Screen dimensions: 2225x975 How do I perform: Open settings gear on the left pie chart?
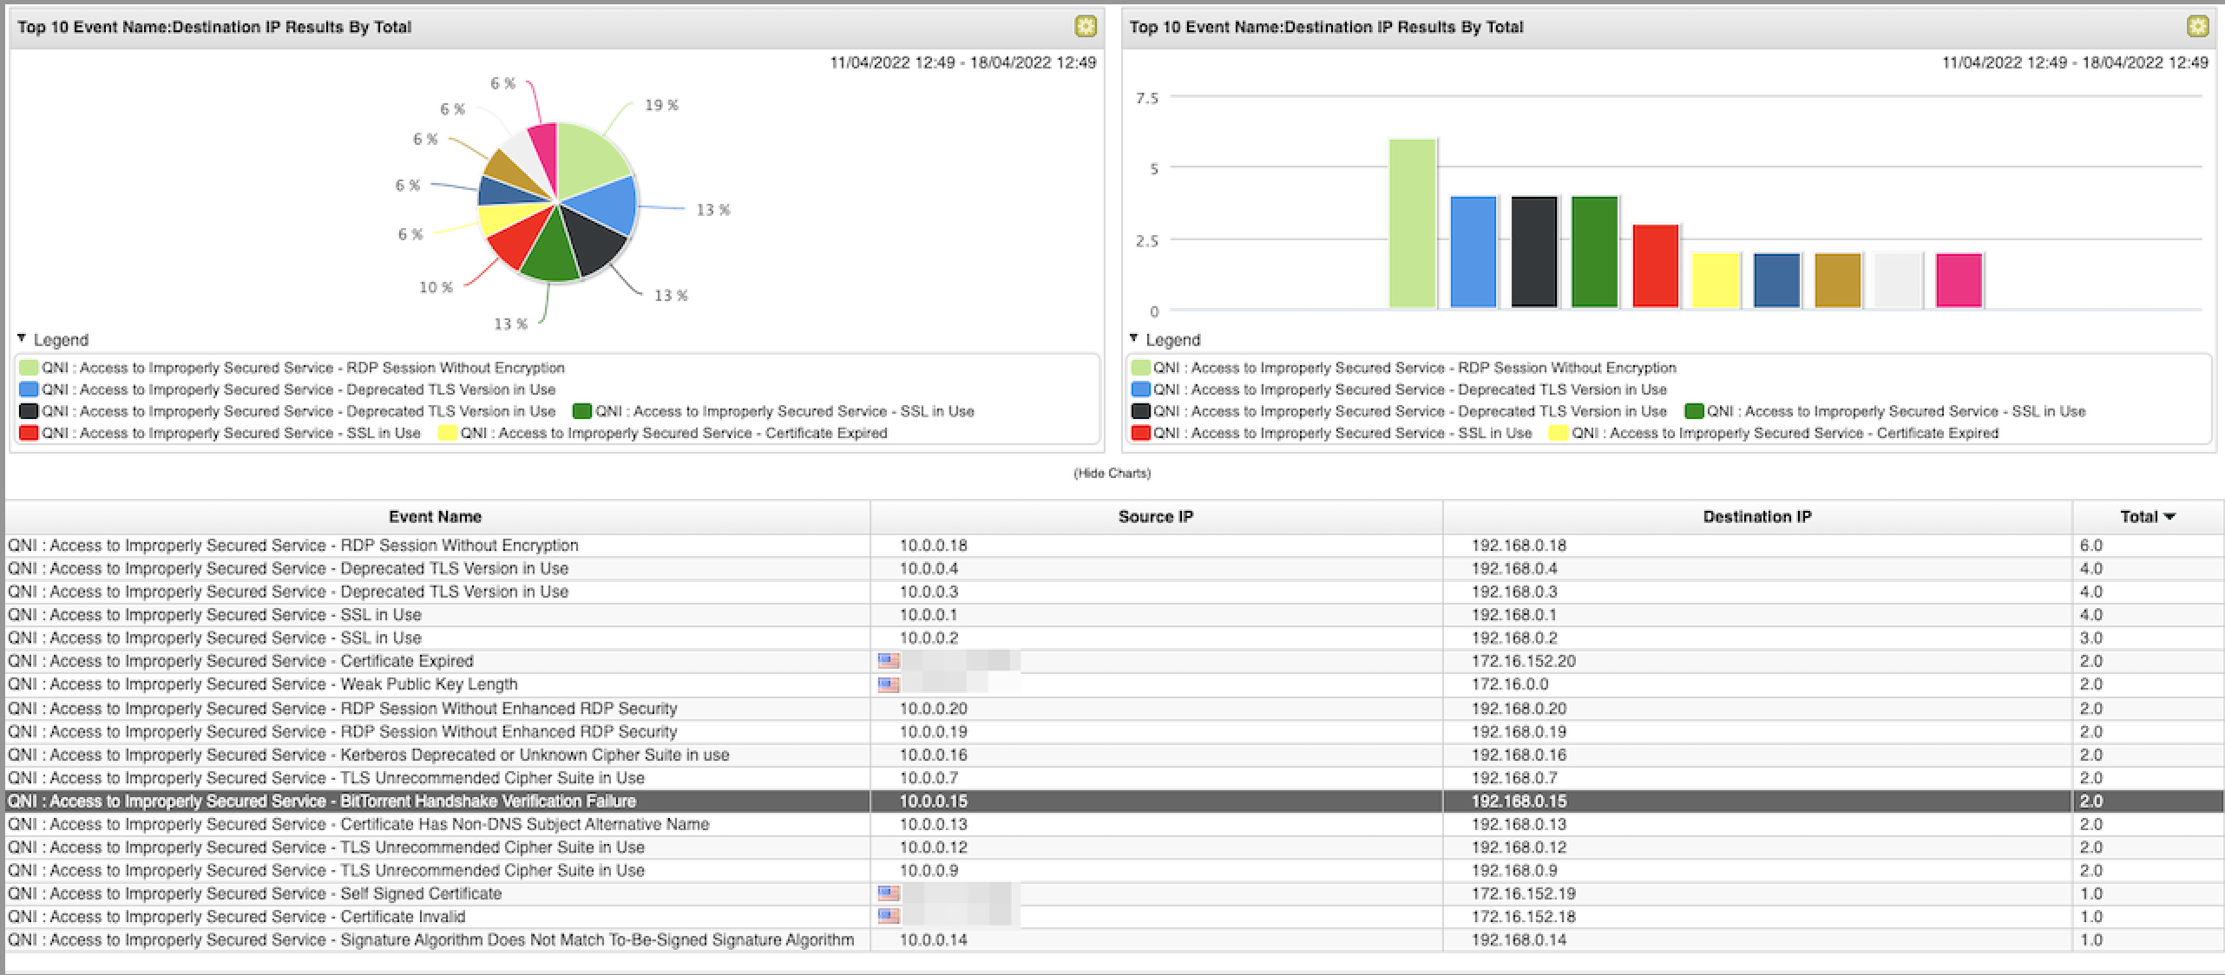click(1084, 27)
